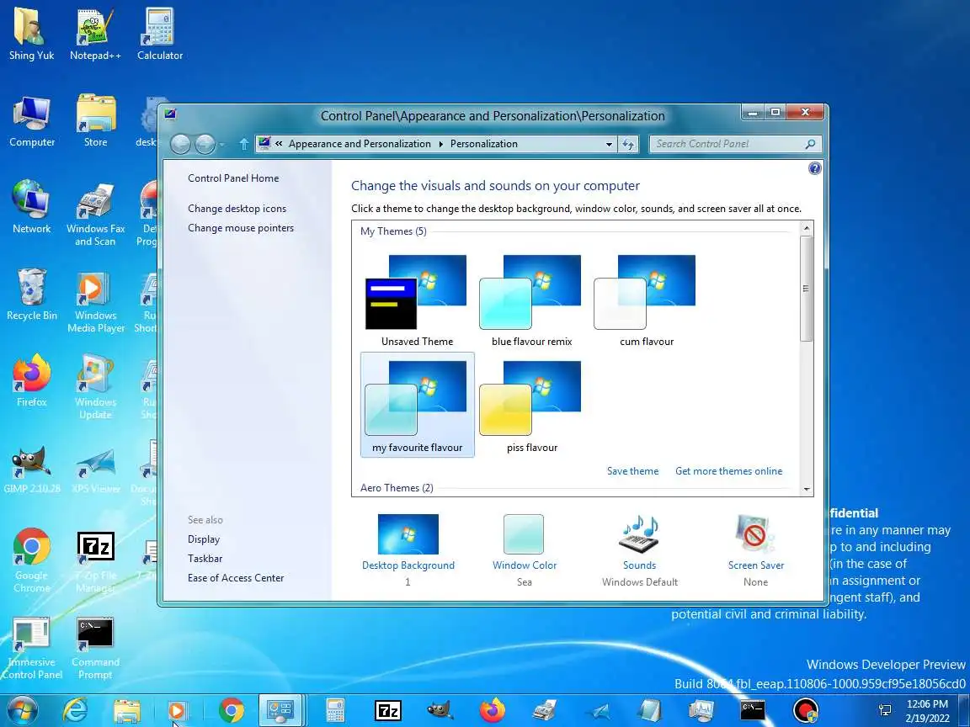
Task: Open the 7-Zip File Manager desktop shortcut
Action: coord(95,561)
